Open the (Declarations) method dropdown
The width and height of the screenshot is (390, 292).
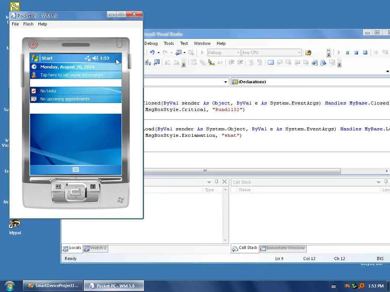310,82
